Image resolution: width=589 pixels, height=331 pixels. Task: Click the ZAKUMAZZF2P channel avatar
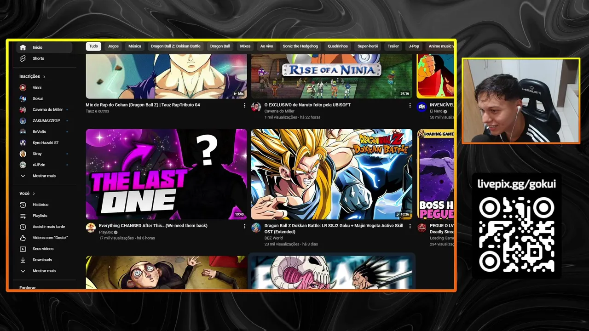[23, 120]
